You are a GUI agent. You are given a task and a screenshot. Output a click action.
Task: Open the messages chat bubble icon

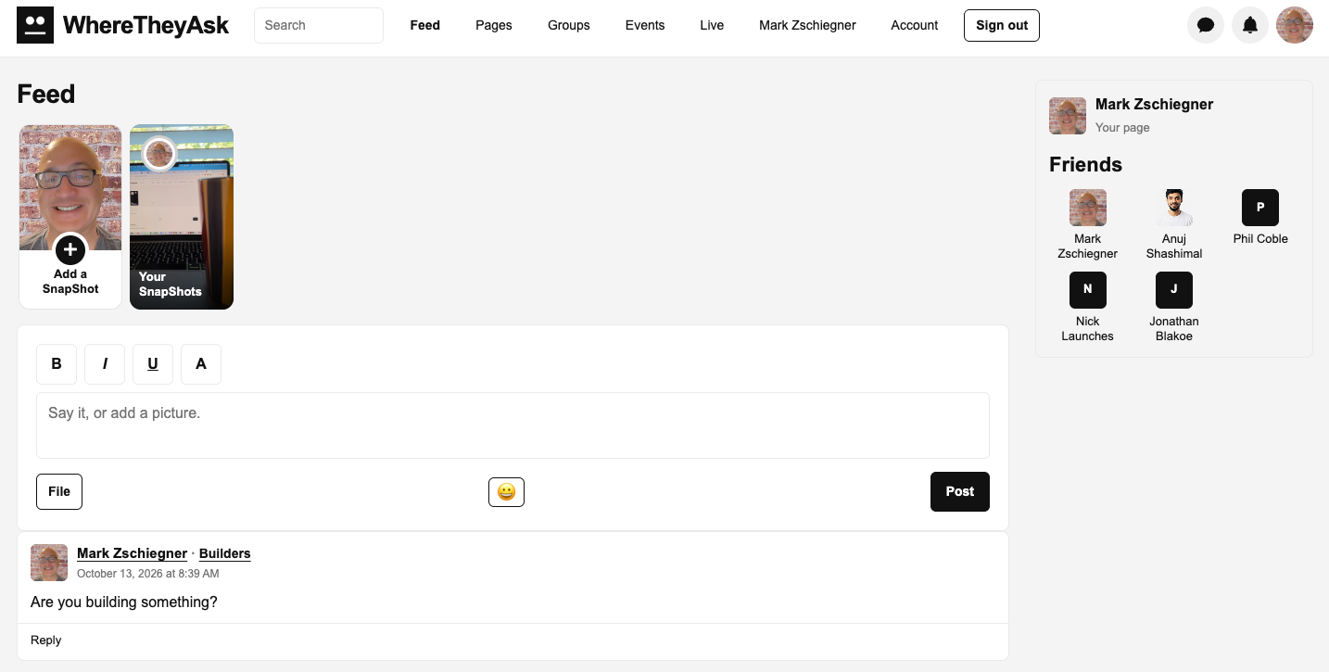(1206, 25)
